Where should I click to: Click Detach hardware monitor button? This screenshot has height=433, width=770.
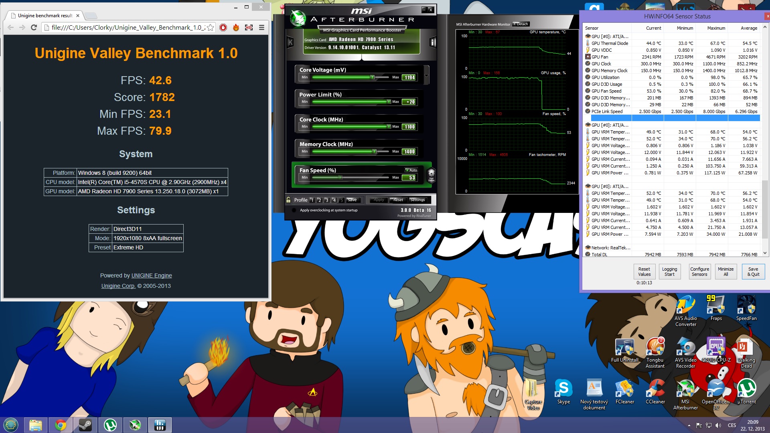[x=521, y=24]
